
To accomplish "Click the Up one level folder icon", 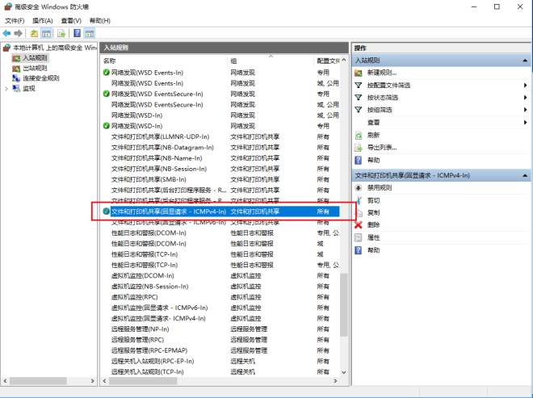I will click(x=34, y=33).
